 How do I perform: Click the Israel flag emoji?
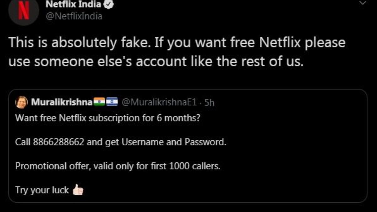click(112, 102)
